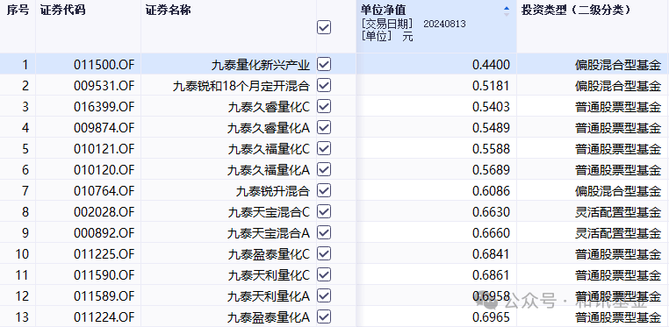
Task: Toggle checkbox for 九泰久睿量化A
Action: (324, 128)
